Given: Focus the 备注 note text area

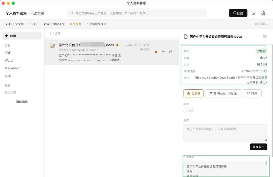Looking at the screenshot, I should click(225, 133).
